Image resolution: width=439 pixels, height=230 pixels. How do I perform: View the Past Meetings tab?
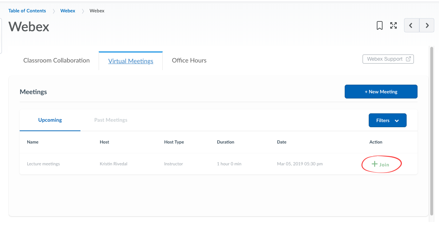(111, 120)
